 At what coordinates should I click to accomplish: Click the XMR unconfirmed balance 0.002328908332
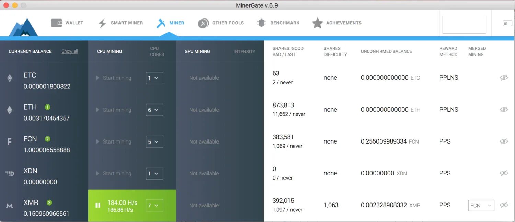(384, 205)
